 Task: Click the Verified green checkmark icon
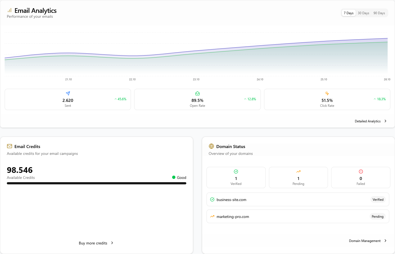click(236, 172)
